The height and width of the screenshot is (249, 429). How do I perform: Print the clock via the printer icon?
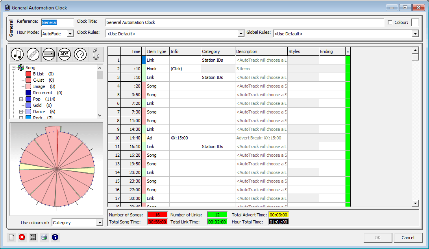coord(44,237)
